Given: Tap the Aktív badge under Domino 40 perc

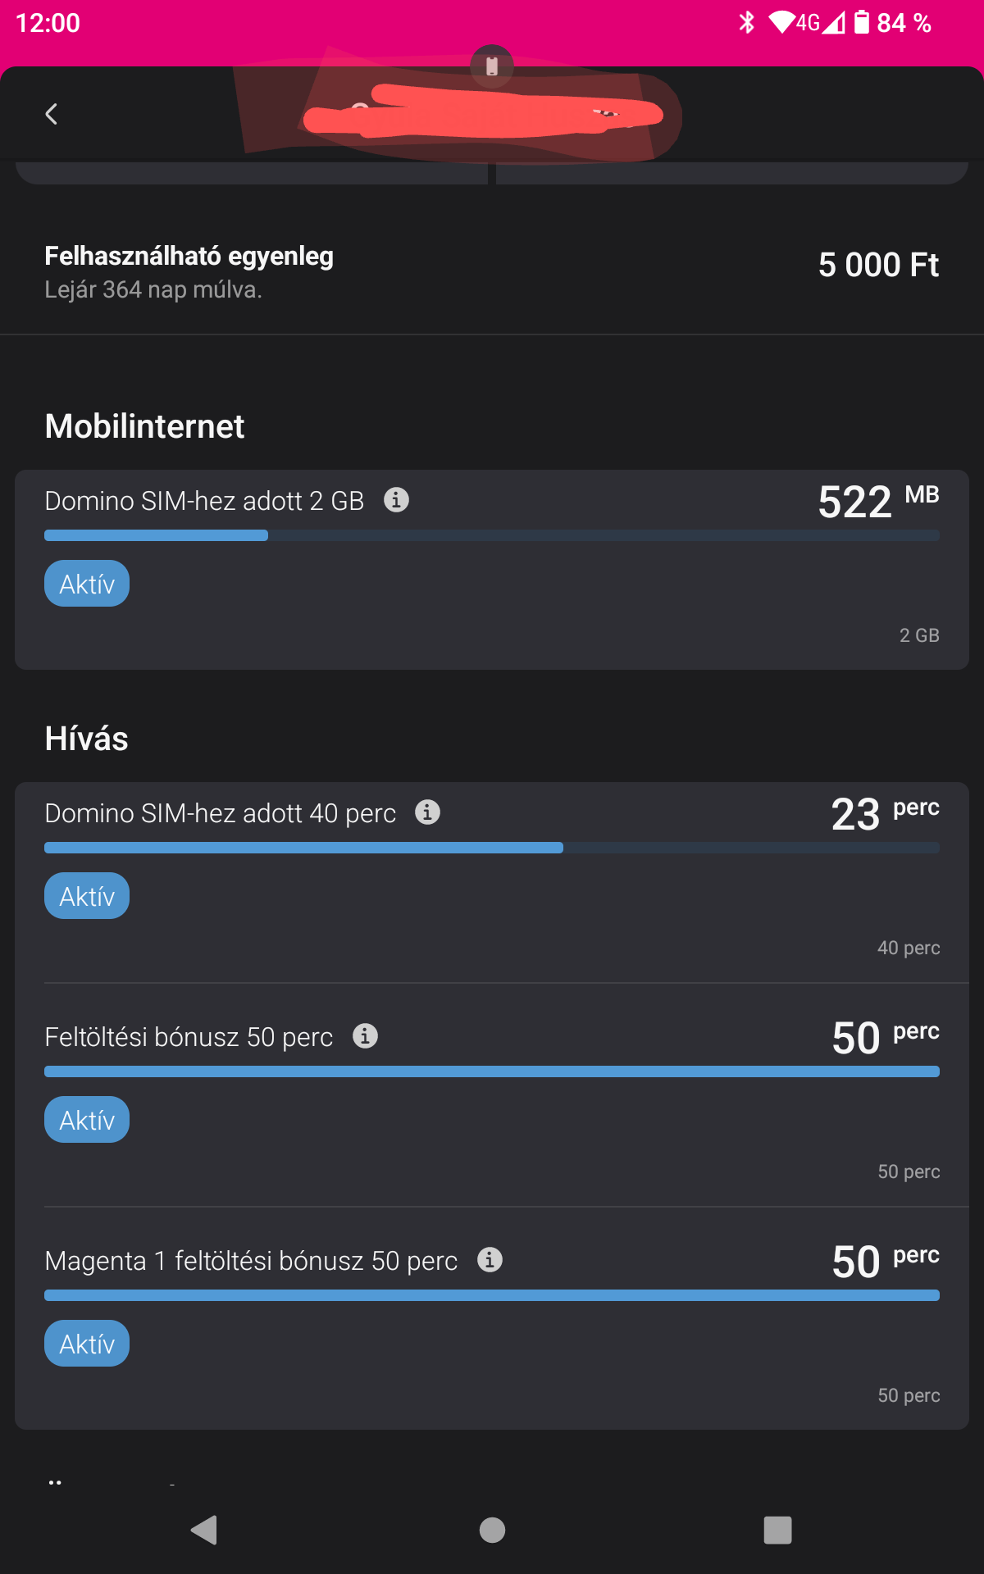Looking at the screenshot, I should point(87,896).
